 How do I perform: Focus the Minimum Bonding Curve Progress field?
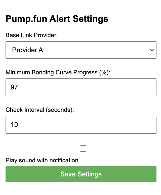pyautogui.click(x=81, y=87)
